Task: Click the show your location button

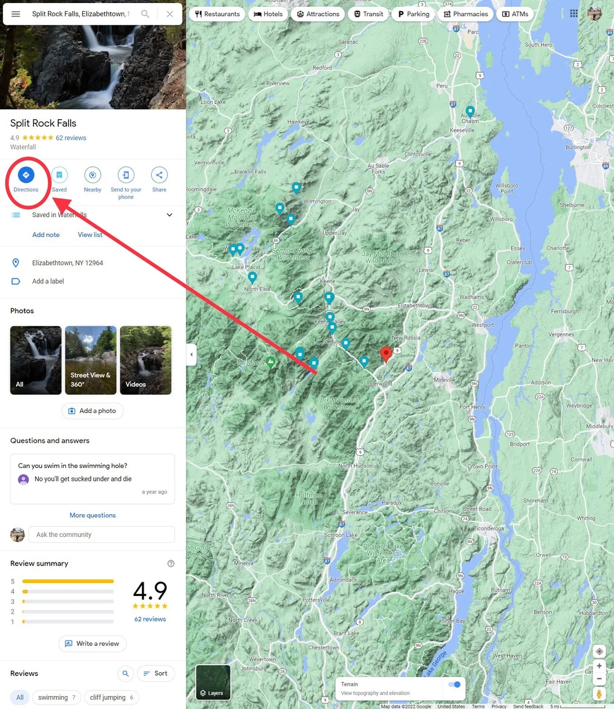Action: coord(599,652)
